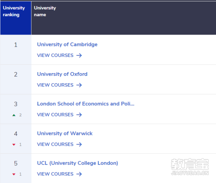Image resolution: width=216 pixels, height=183 pixels.
Task: Open University of Oxford link
Action: (62, 74)
